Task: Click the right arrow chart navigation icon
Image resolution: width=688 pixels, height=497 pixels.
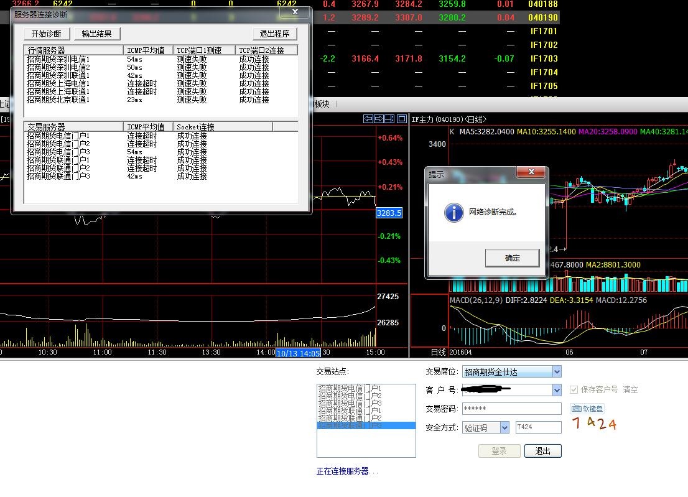Action: point(378,119)
